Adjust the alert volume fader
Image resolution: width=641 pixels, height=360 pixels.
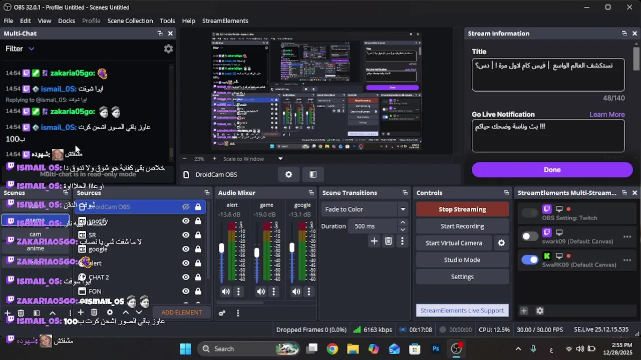(x=221, y=248)
